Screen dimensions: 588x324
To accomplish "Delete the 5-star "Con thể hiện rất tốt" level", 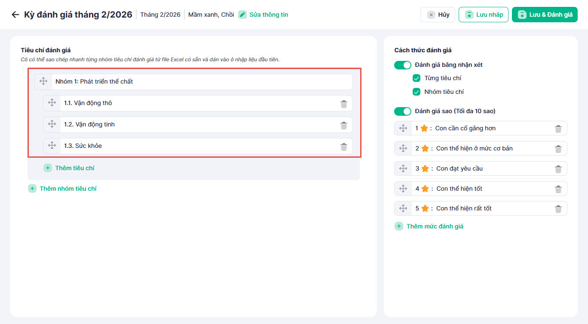I will pos(558,209).
